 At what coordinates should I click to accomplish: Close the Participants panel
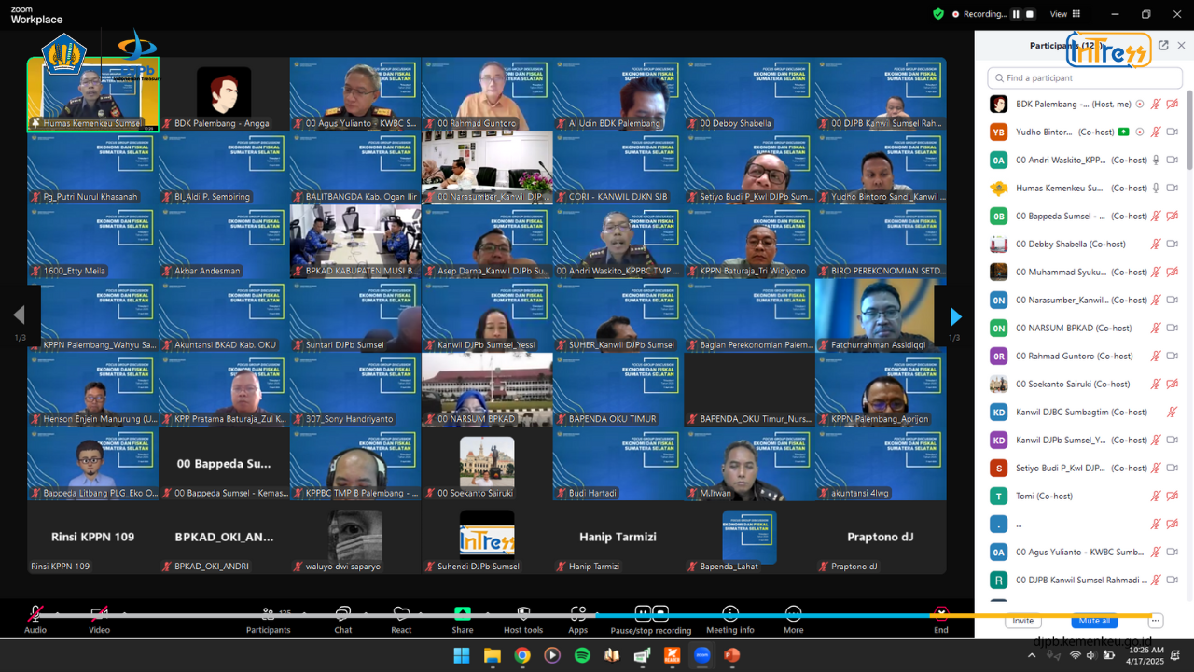click(1181, 45)
